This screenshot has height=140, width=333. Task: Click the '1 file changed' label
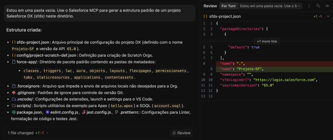(x=20, y=133)
